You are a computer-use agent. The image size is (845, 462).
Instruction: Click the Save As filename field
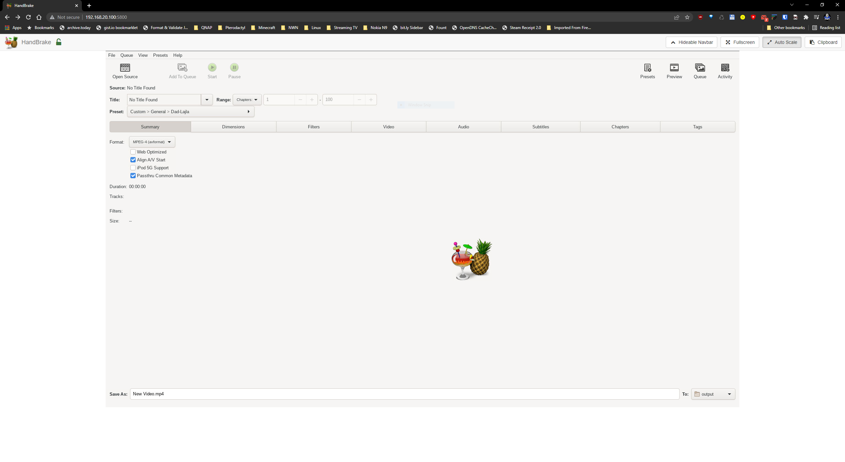(404, 394)
